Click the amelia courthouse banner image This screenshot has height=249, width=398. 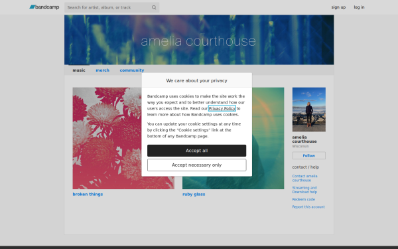[x=199, y=40]
